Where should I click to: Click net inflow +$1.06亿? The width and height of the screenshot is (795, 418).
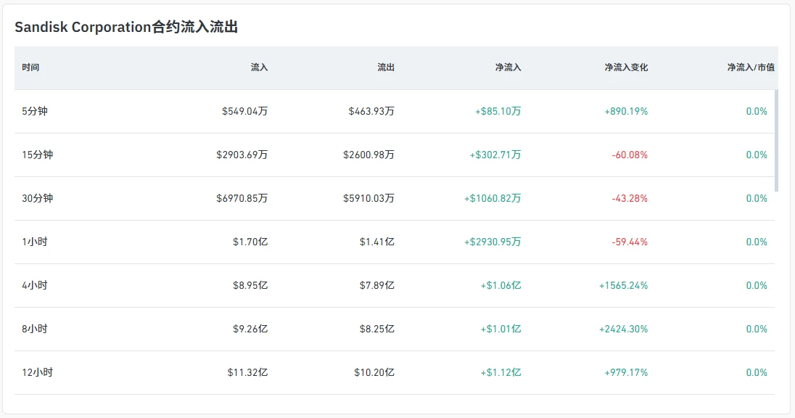click(x=501, y=286)
